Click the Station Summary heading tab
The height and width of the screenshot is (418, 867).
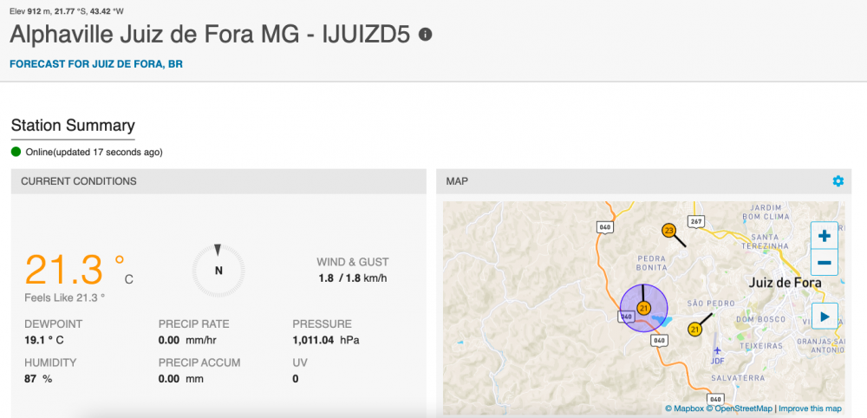click(x=73, y=125)
